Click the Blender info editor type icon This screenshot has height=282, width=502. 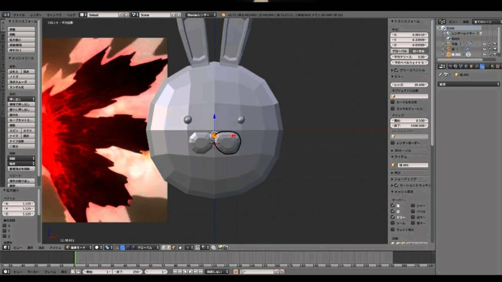(x=6, y=15)
